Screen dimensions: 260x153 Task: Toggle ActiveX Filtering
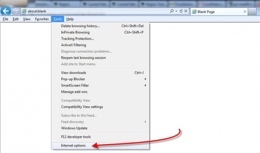pyautogui.click(x=100, y=45)
